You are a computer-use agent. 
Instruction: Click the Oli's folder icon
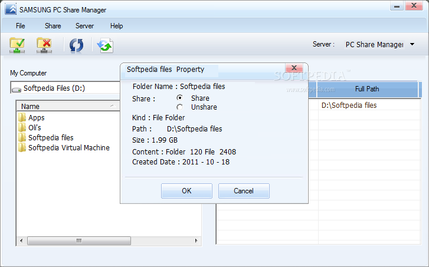click(x=22, y=128)
